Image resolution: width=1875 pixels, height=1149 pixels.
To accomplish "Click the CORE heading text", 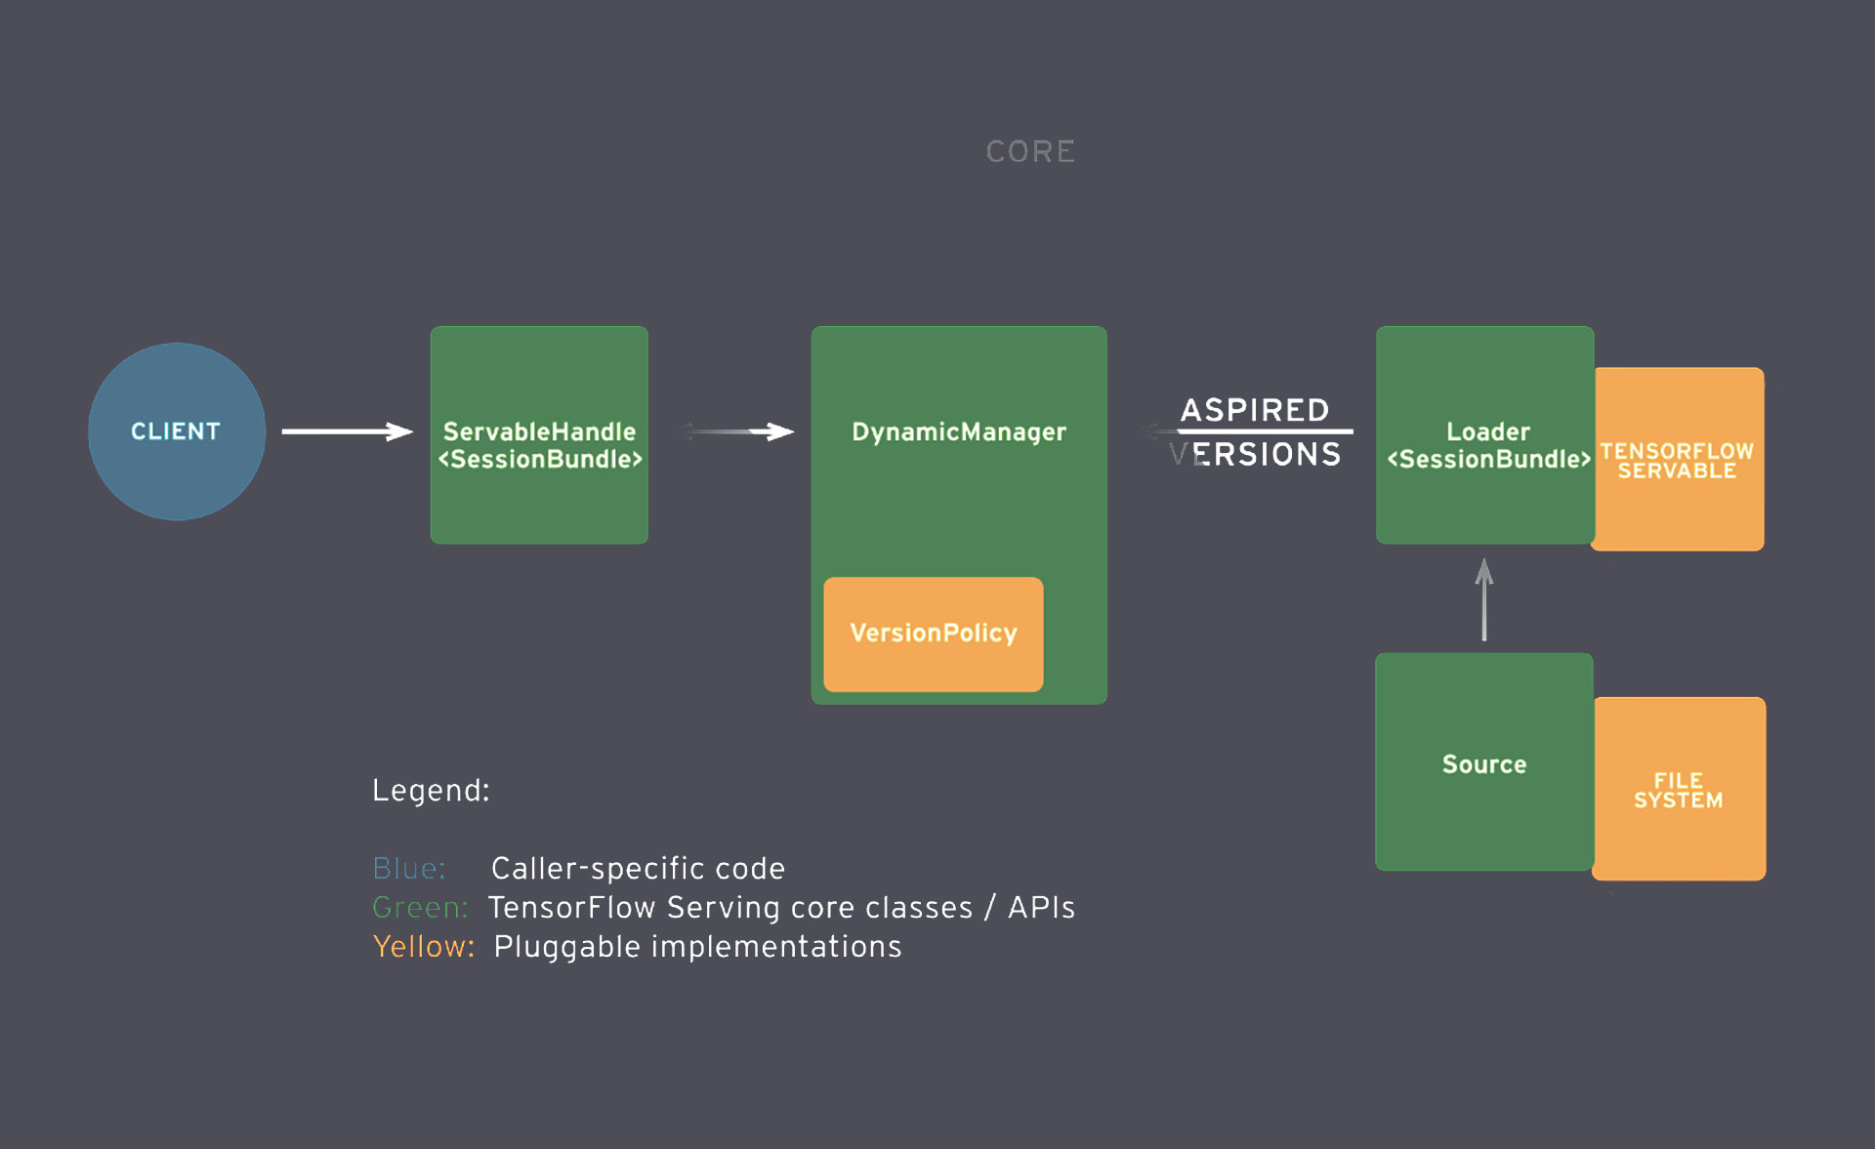I will (1030, 151).
